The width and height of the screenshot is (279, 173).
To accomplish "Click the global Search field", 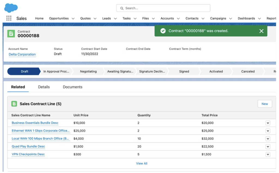I will click(163, 8).
